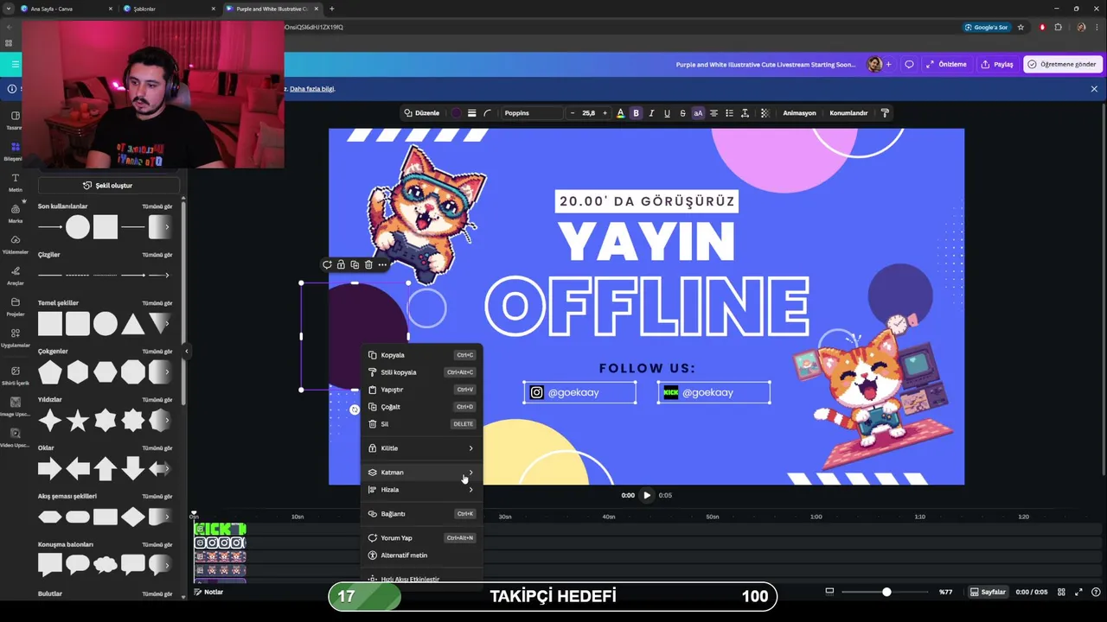This screenshot has width=1107, height=622.
Task: Click the 25,8 font size field
Action: (x=589, y=113)
